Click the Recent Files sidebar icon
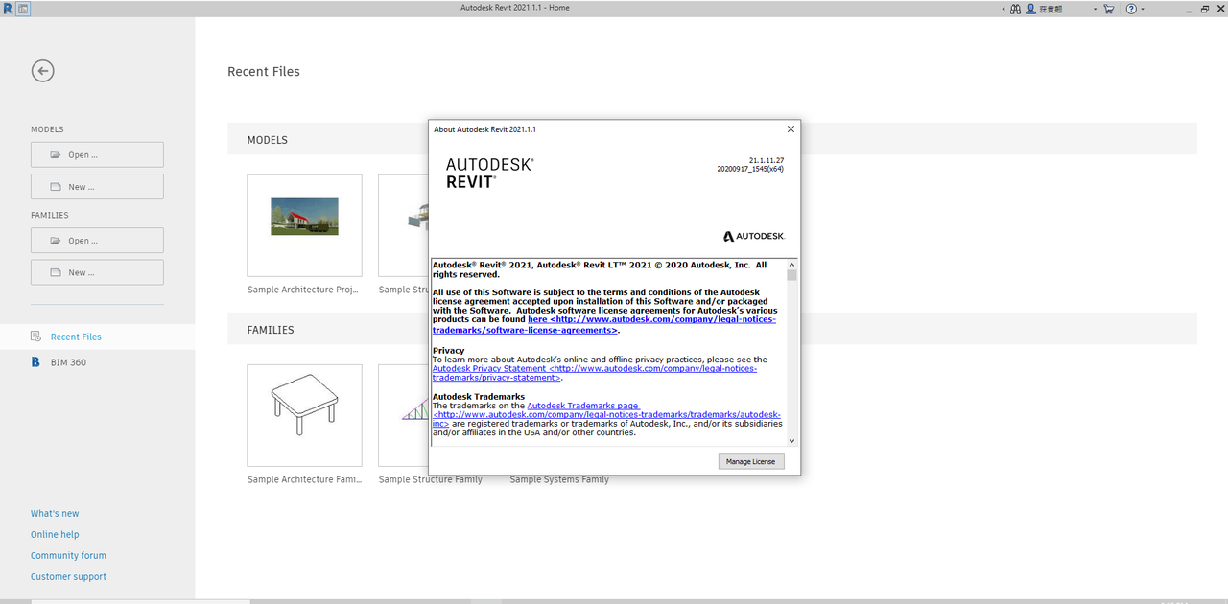The height and width of the screenshot is (604, 1228). point(35,337)
